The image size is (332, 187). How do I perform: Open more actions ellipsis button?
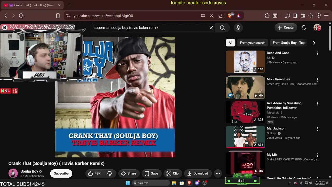tap(218, 173)
